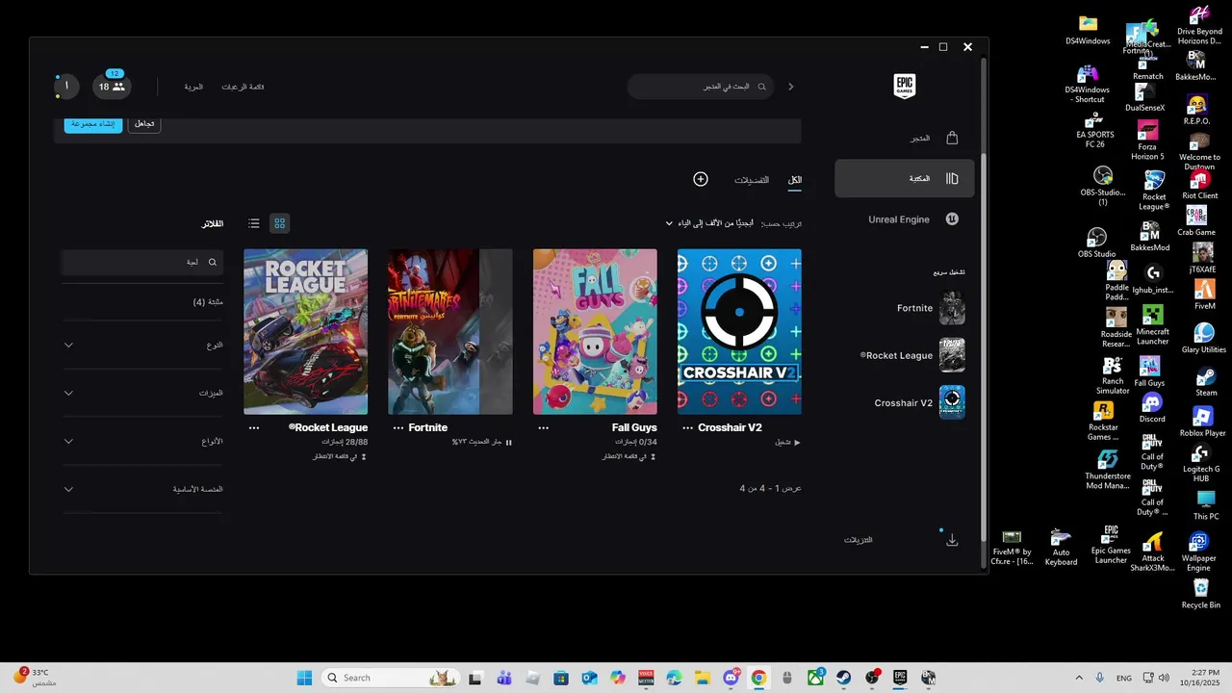Quick launch Rocket League from the sidebar
The width and height of the screenshot is (1232, 693).
tap(912, 355)
